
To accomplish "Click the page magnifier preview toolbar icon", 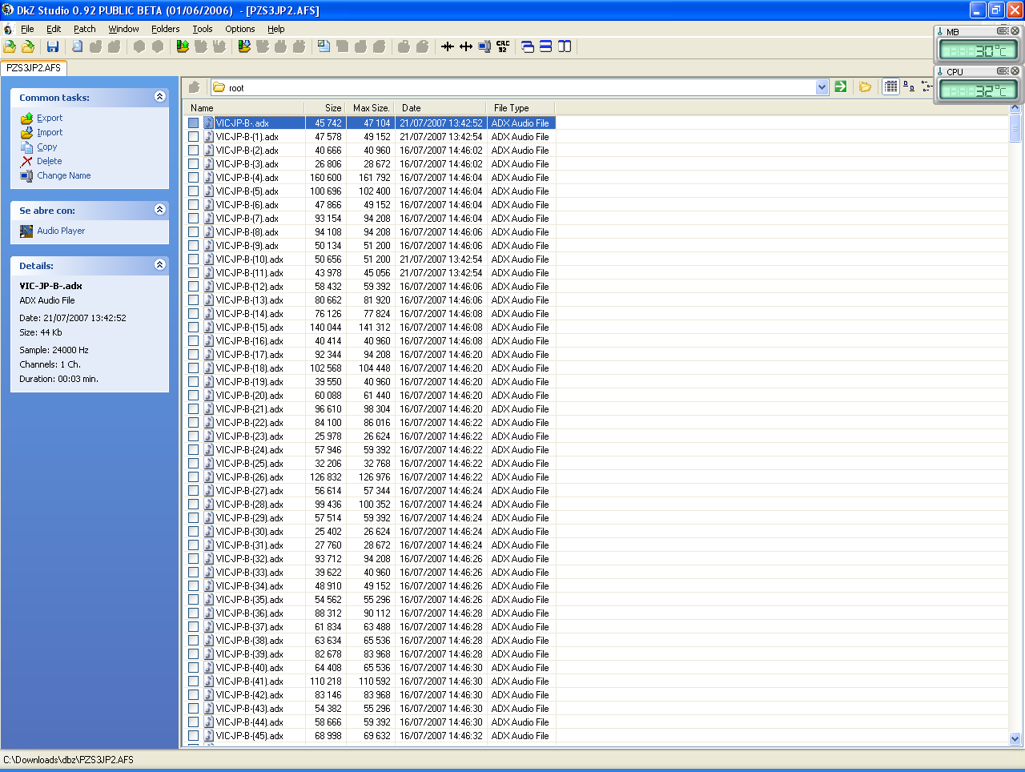I will click(x=78, y=46).
